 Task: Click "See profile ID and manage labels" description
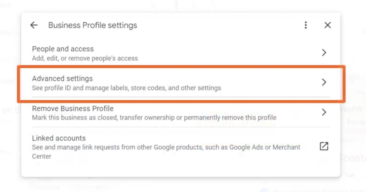pyautogui.click(x=80, y=88)
